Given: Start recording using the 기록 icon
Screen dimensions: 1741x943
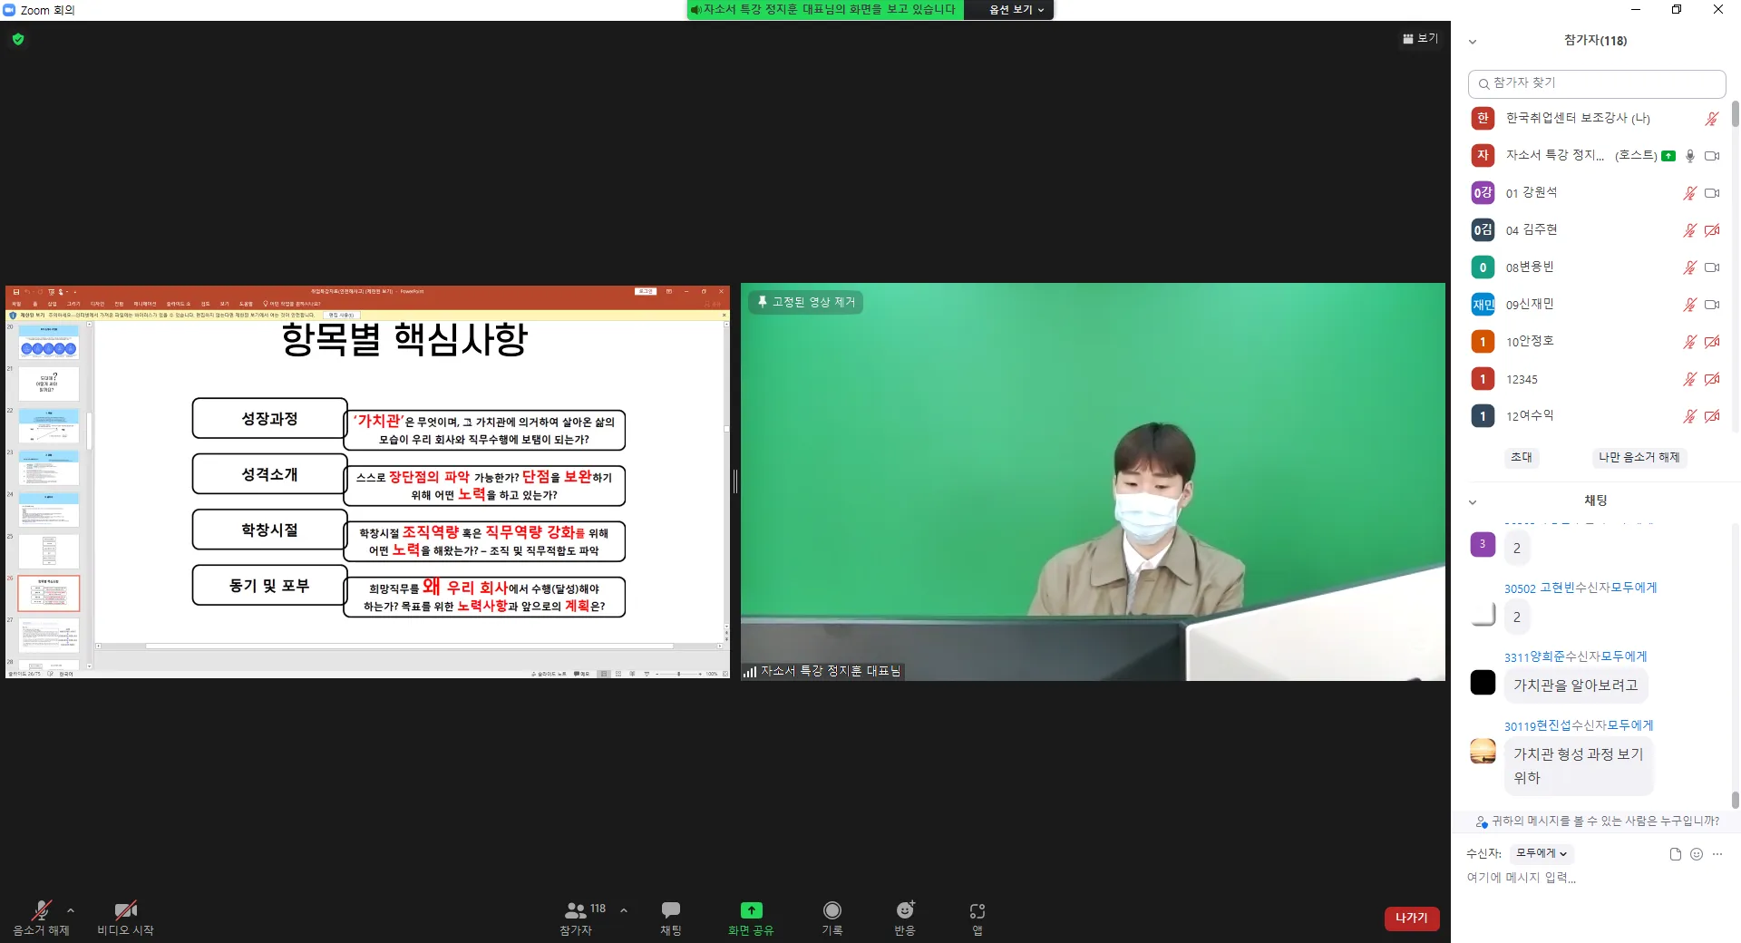Looking at the screenshot, I should (832, 918).
